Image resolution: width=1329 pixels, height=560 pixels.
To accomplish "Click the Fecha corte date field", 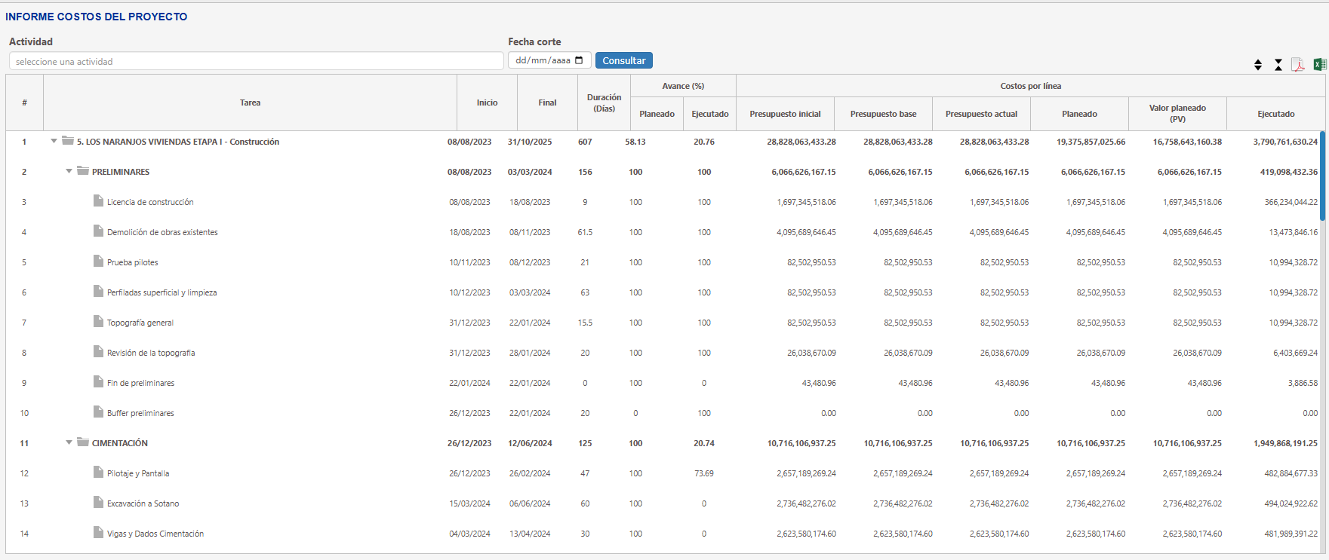I will pos(549,60).
